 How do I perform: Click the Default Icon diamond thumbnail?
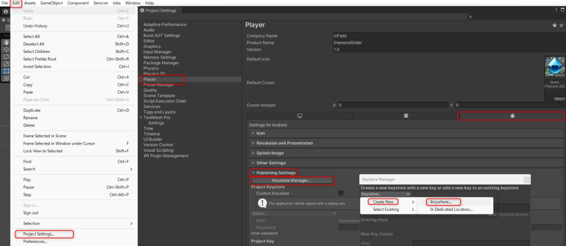pos(554,65)
